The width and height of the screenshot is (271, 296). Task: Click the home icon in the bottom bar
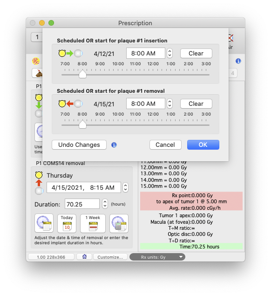click(84, 257)
